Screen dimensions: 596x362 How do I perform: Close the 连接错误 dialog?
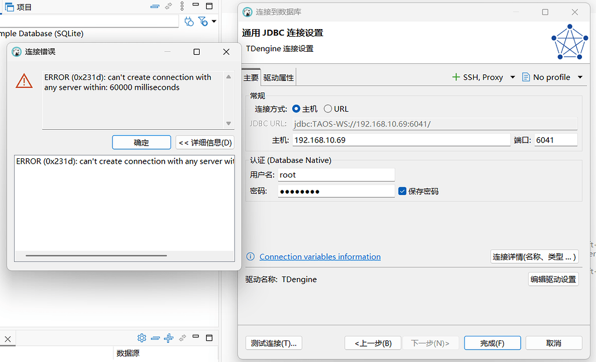click(226, 52)
